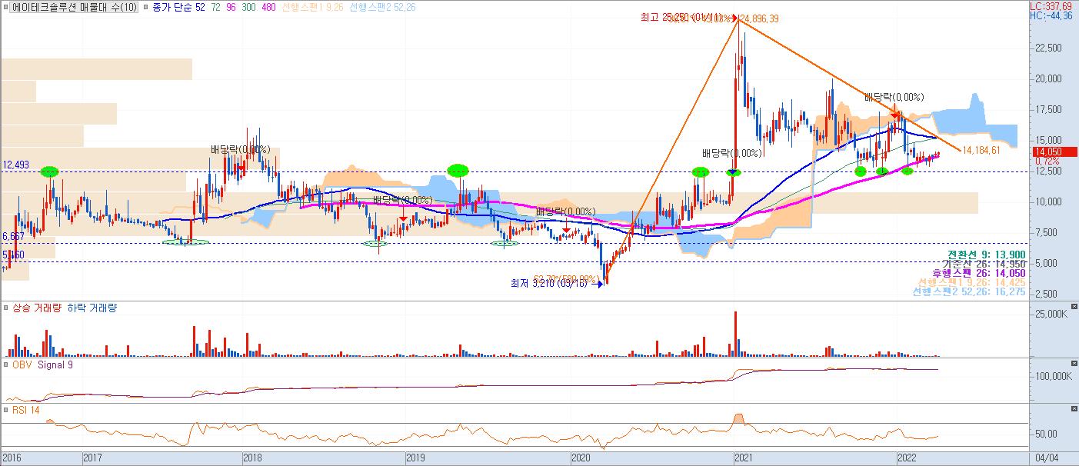The width and height of the screenshot is (1079, 466).
Task: Click the small square marker before 종가 단순
Action: pos(148,6)
